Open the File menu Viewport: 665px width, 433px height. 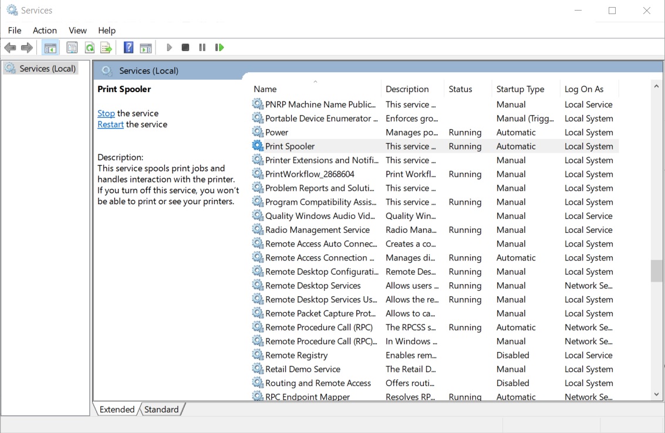click(15, 31)
